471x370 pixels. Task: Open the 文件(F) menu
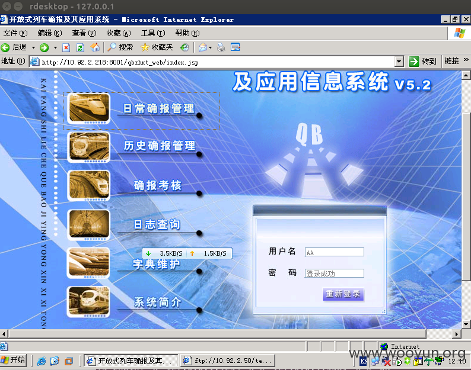pyautogui.click(x=15, y=33)
